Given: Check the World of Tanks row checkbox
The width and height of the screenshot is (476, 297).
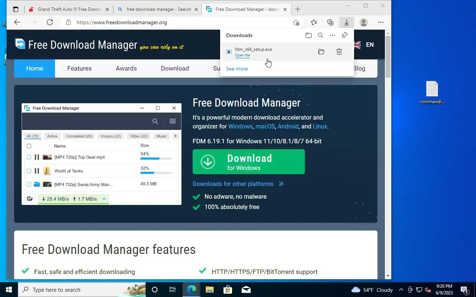Looking at the screenshot, I should point(29,171).
